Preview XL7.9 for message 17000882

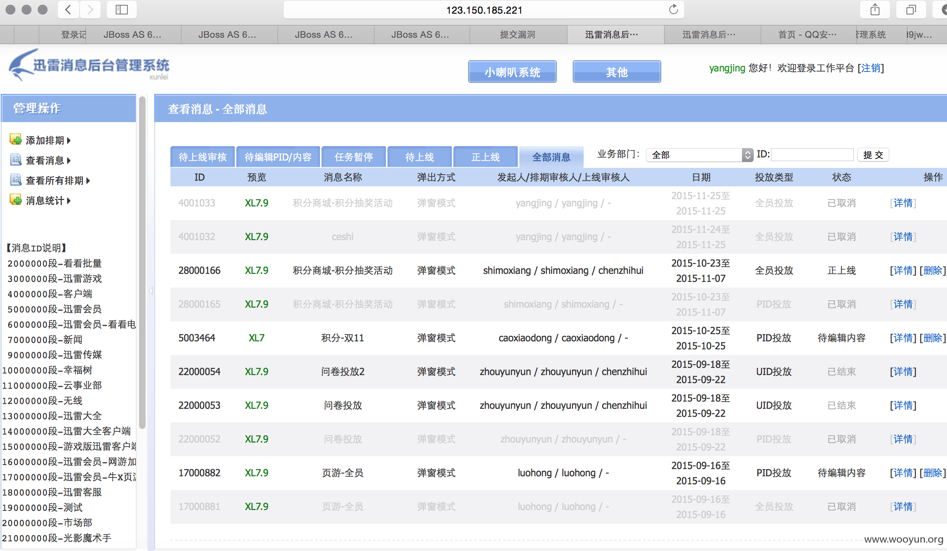256,473
